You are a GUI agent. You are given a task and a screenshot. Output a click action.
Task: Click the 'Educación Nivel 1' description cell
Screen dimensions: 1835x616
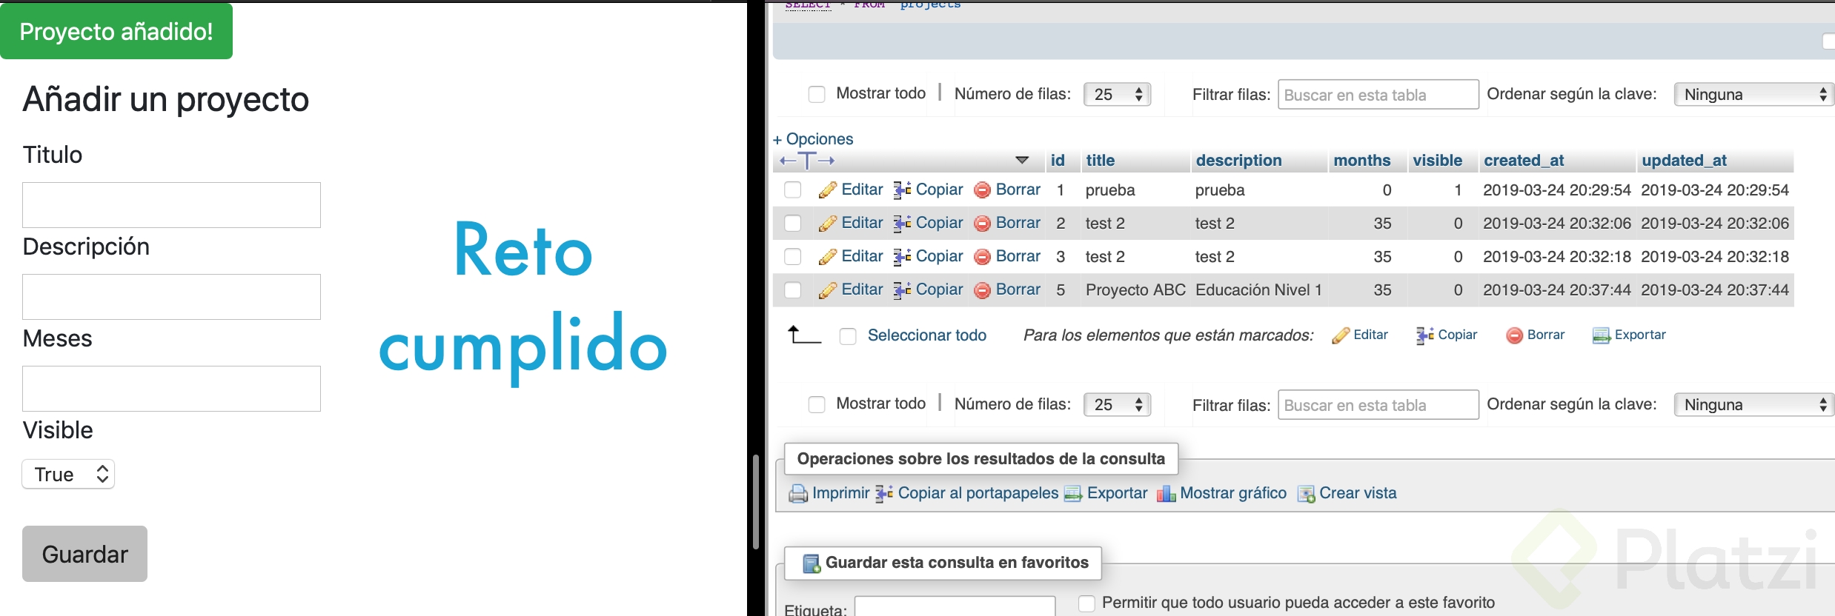tap(1258, 290)
